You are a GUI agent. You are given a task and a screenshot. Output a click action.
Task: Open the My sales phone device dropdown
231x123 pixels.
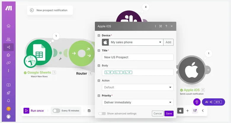[136, 42]
